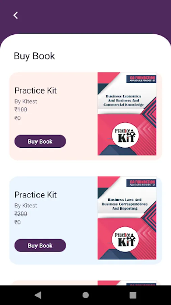
Task: Tap Android back navigation triangle
Action: [x=38, y=295]
